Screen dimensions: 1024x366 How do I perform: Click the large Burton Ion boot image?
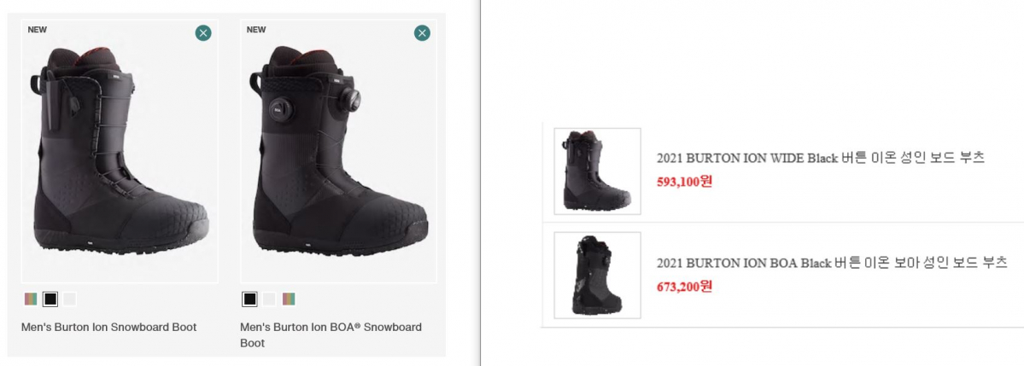coord(120,154)
